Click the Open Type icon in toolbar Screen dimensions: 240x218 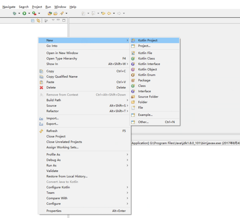(50, 13)
